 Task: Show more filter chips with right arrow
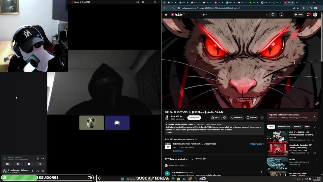(315, 127)
